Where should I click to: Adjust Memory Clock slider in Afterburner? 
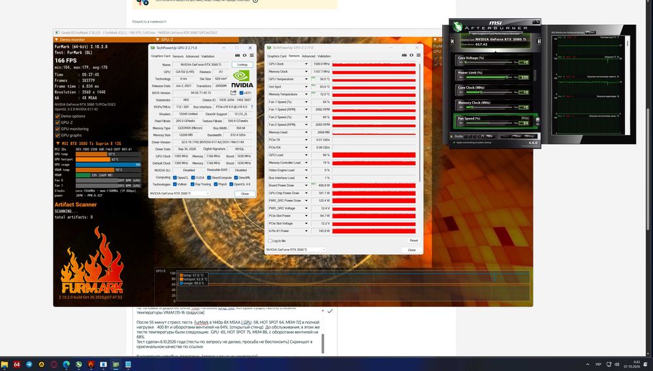[x=489, y=107]
